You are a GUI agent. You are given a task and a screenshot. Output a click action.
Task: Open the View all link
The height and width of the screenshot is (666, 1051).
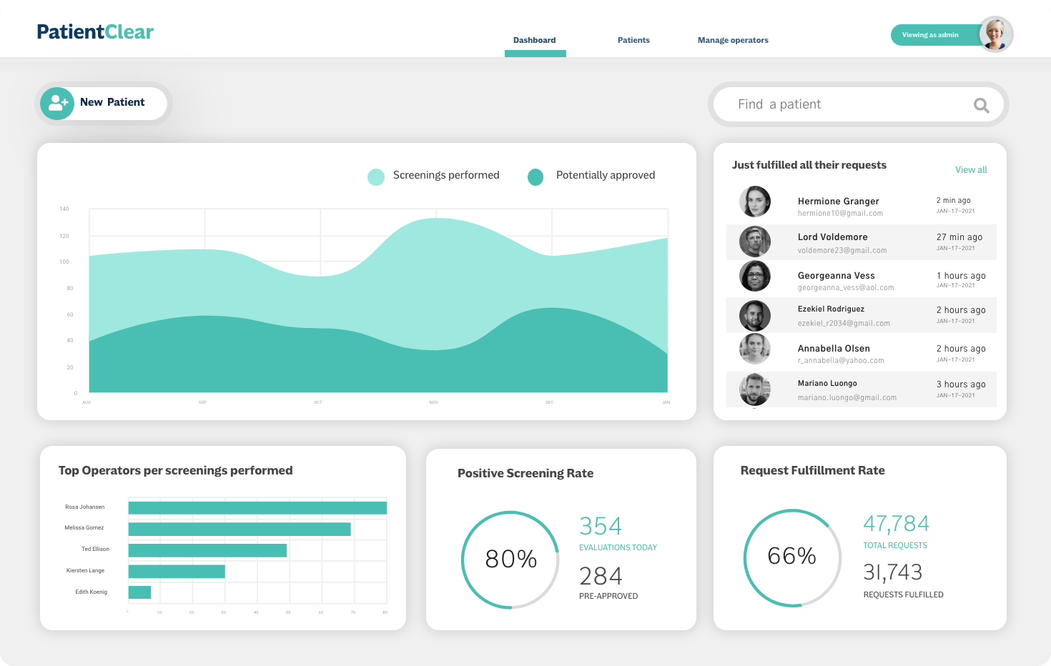coord(971,170)
